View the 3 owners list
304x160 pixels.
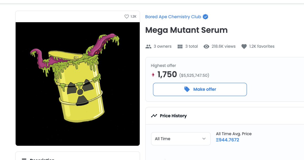point(162,47)
